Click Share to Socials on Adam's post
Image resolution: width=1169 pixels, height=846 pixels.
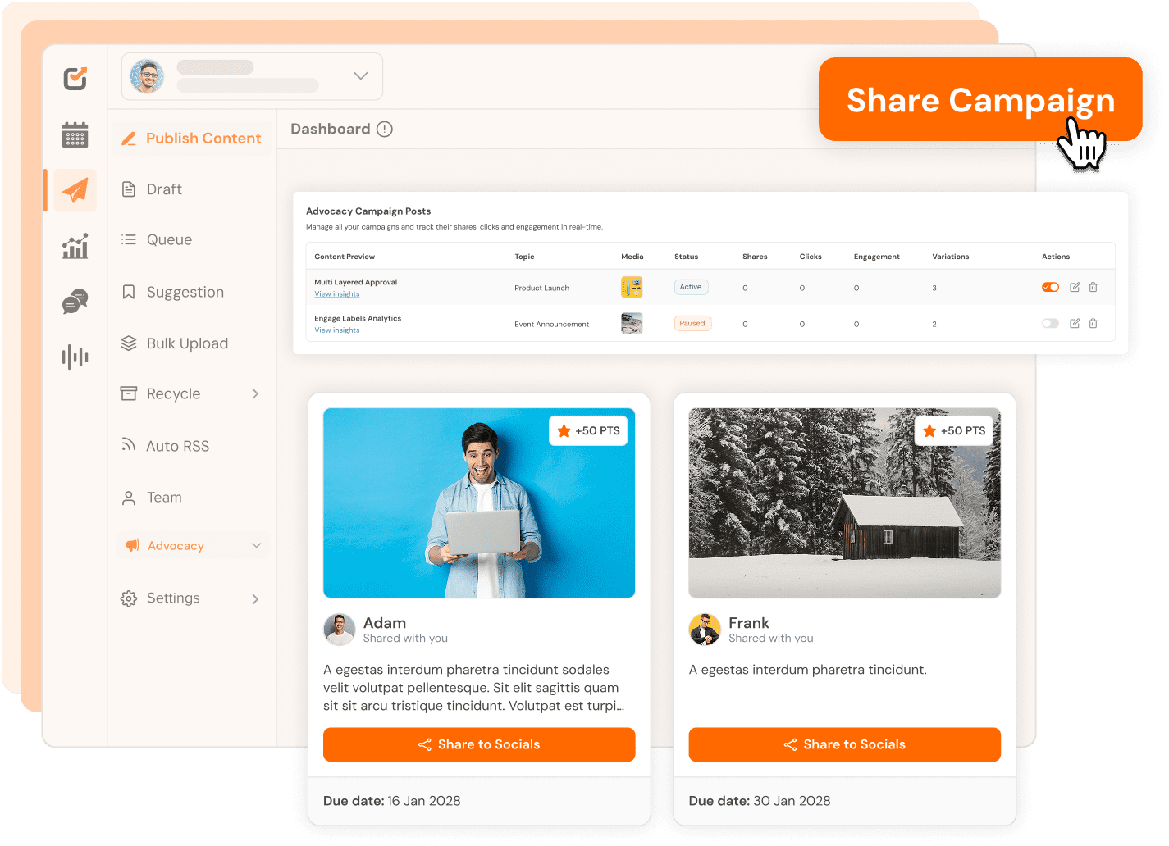tap(479, 744)
